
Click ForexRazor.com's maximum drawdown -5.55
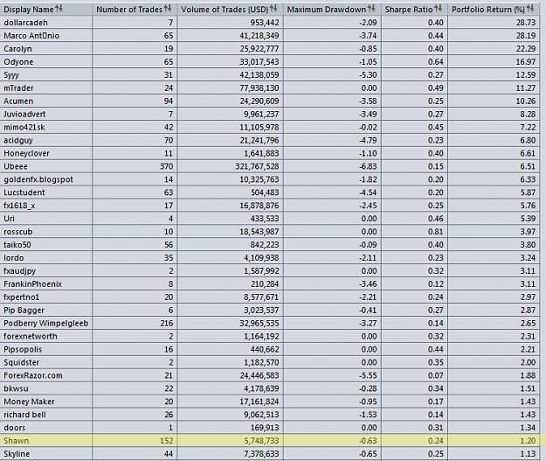pyautogui.click(x=368, y=376)
